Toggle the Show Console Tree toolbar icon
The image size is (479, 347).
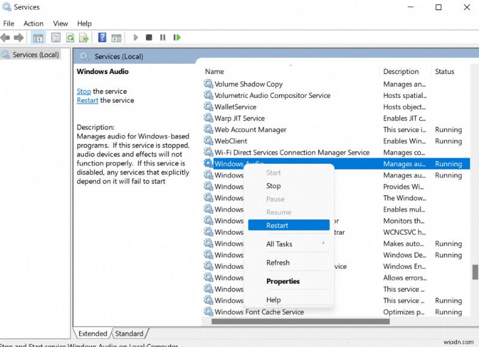(37, 37)
